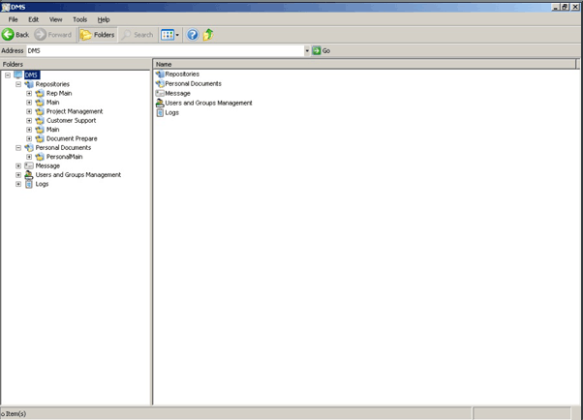Click the DMS computer icon in tree
The height and width of the screenshot is (420, 583).
(17, 75)
